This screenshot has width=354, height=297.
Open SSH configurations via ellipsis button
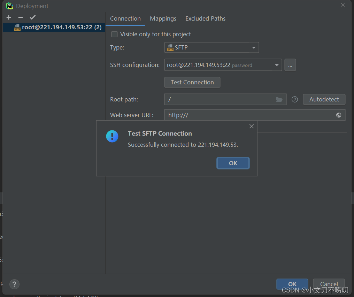coord(290,65)
